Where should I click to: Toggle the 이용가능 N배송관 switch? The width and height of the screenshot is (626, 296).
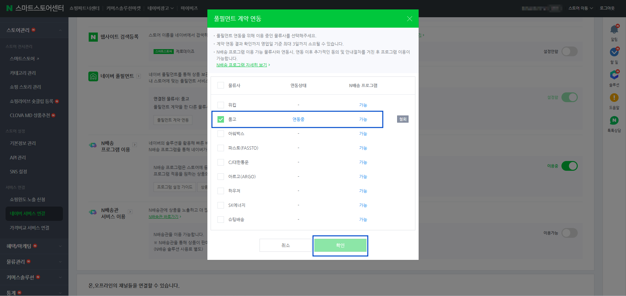570,233
